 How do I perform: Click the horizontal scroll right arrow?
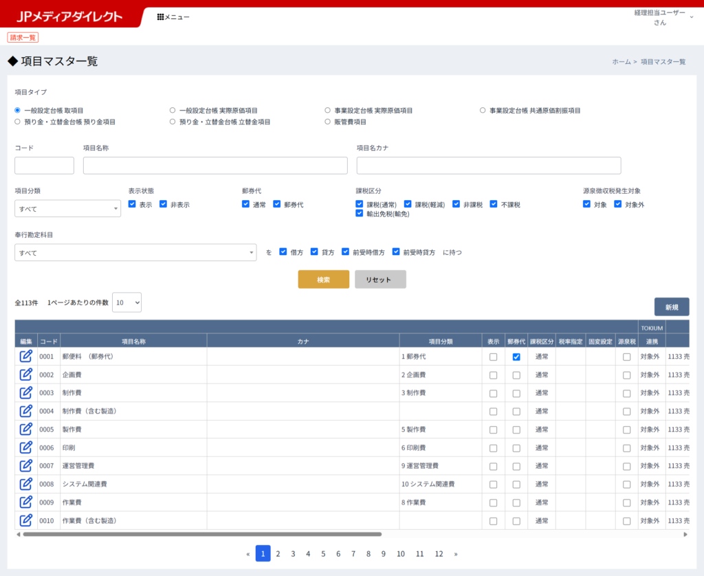click(685, 534)
